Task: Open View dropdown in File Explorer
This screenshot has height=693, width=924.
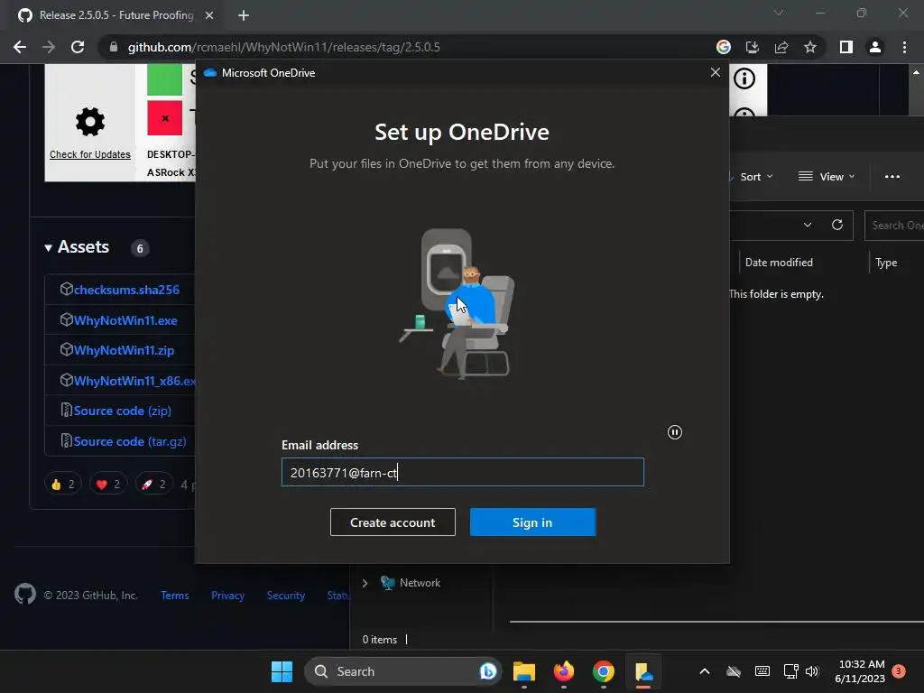Action: 827,177
